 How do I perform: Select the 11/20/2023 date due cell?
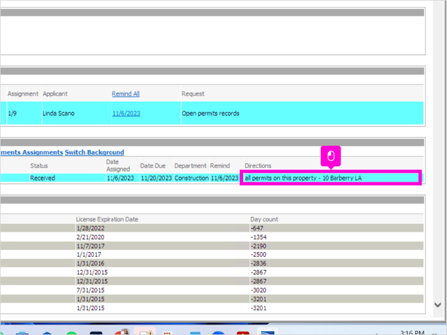point(156,178)
